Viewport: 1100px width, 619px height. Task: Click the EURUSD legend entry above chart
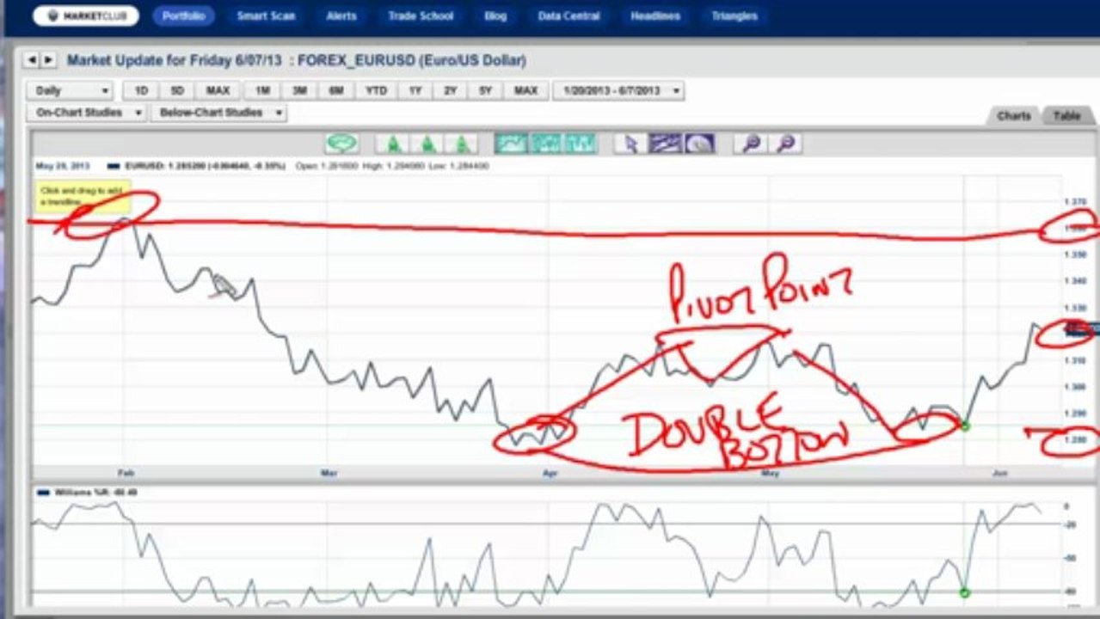pyautogui.click(x=197, y=165)
